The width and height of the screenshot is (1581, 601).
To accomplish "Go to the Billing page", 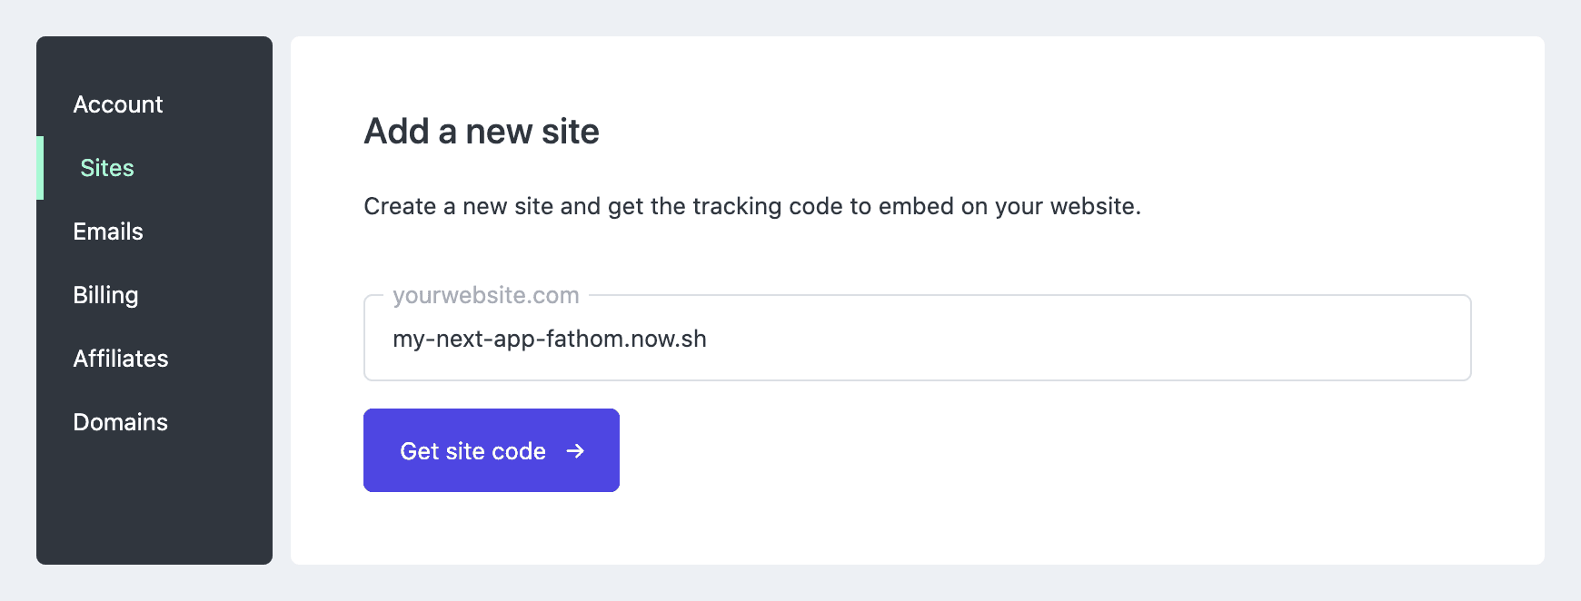I will pos(105,294).
